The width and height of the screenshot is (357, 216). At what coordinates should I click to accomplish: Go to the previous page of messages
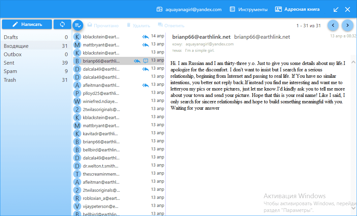tap(333, 25)
